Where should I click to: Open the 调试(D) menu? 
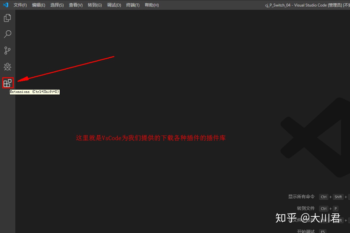coord(114,5)
